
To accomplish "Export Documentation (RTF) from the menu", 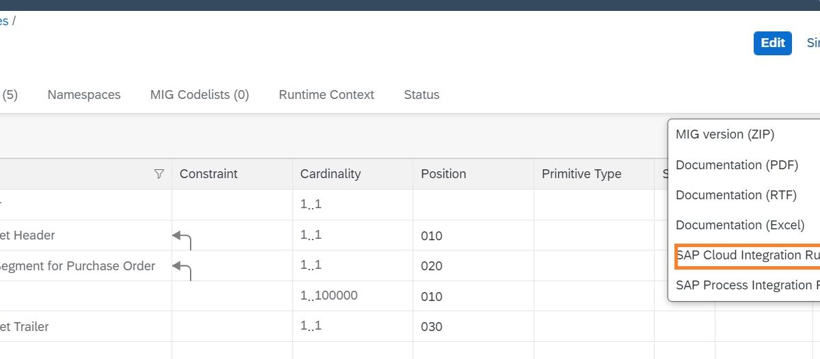I will click(x=736, y=195).
